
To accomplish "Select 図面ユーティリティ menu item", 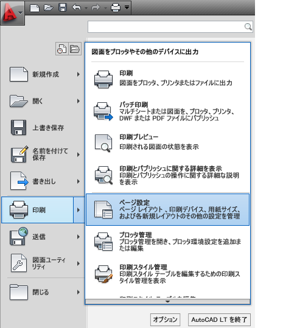I will pyautogui.click(x=43, y=263).
